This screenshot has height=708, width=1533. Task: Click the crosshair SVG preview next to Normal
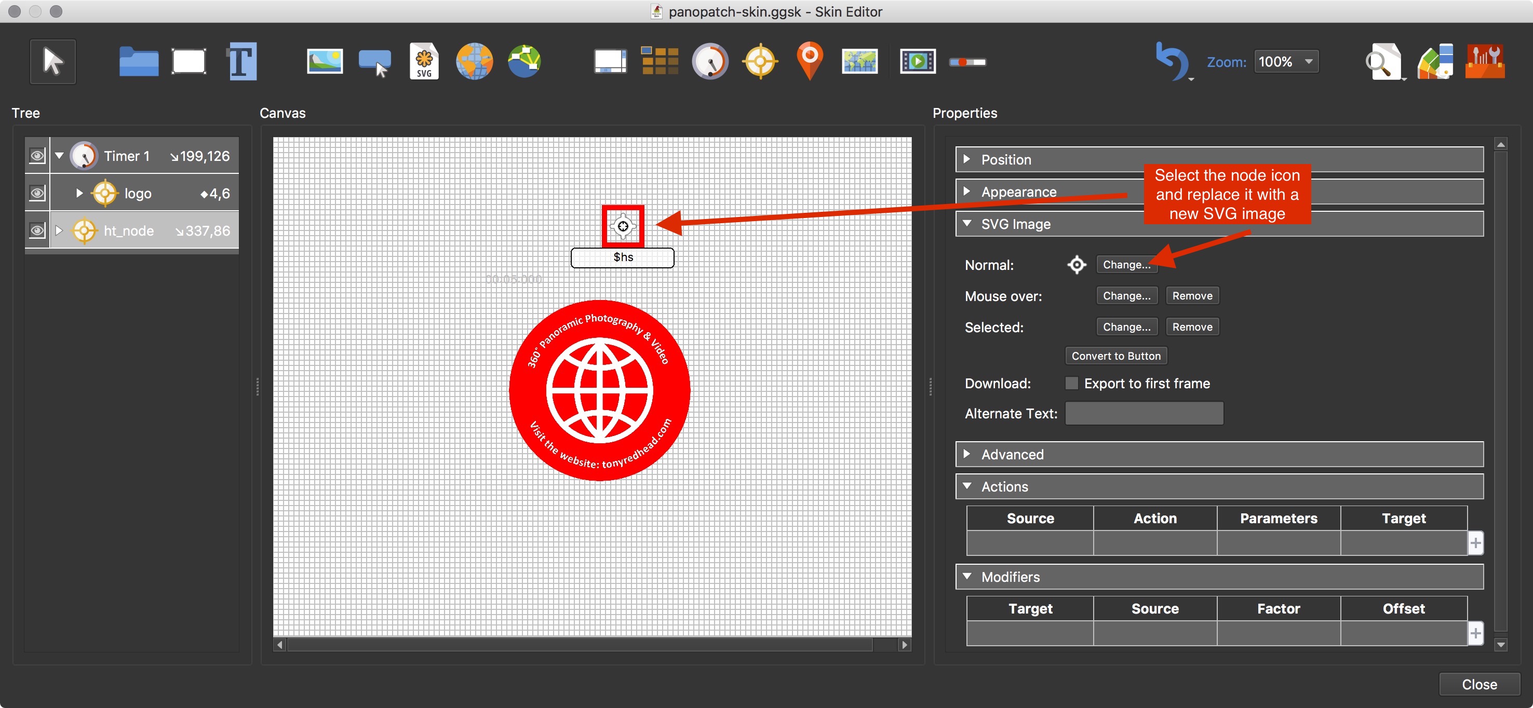[x=1077, y=265]
